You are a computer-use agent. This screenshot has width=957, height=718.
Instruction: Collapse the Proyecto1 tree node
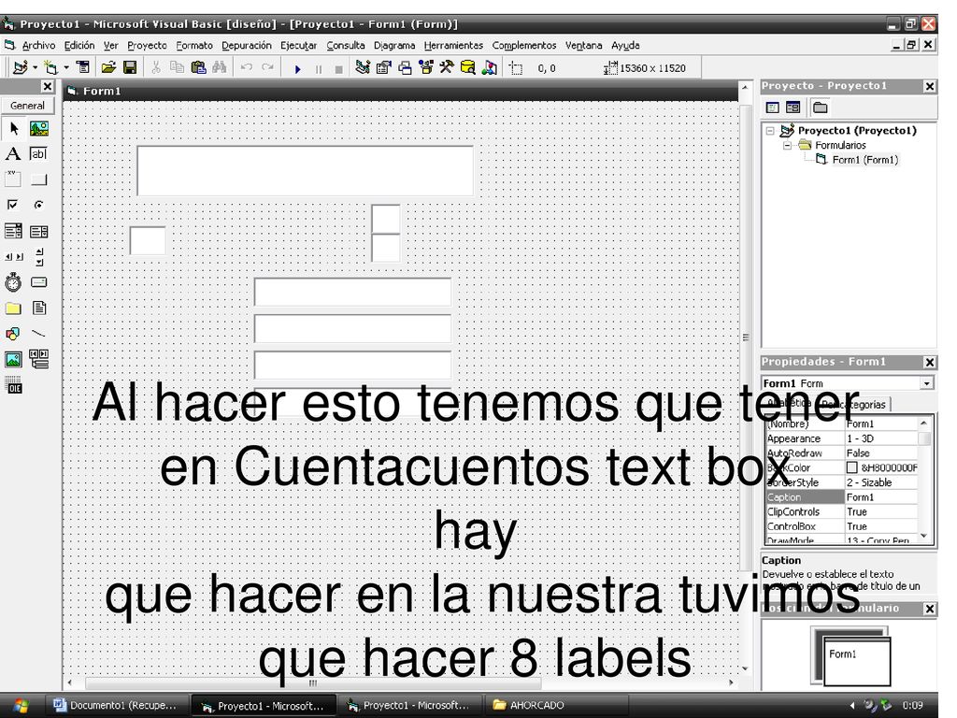coord(770,131)
